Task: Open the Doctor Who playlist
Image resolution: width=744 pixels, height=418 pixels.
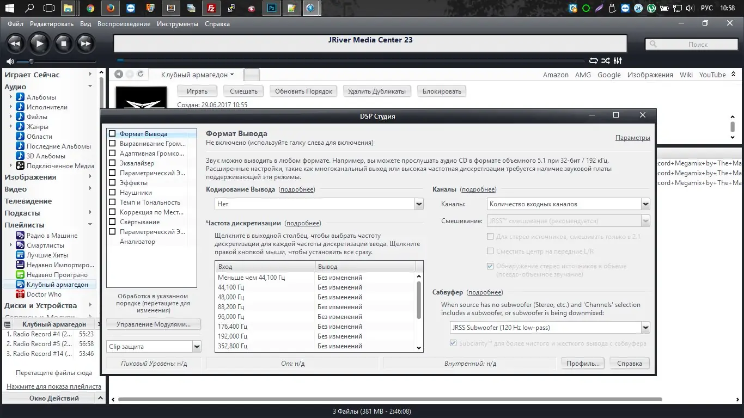Action: (x=44, y=294)
